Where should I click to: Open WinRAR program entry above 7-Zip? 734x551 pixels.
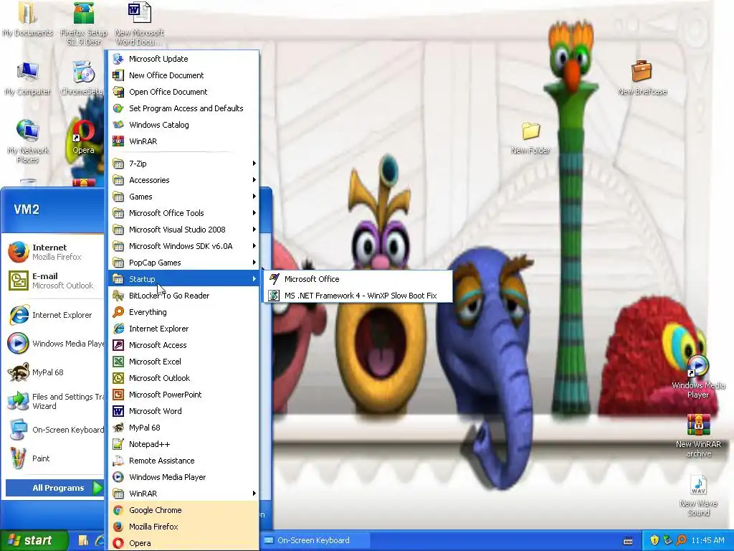pyautogui.click(x=183, y=141)
